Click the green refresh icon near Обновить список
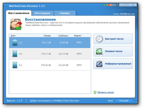The image size is (143, 109). [x=95, y=92]
